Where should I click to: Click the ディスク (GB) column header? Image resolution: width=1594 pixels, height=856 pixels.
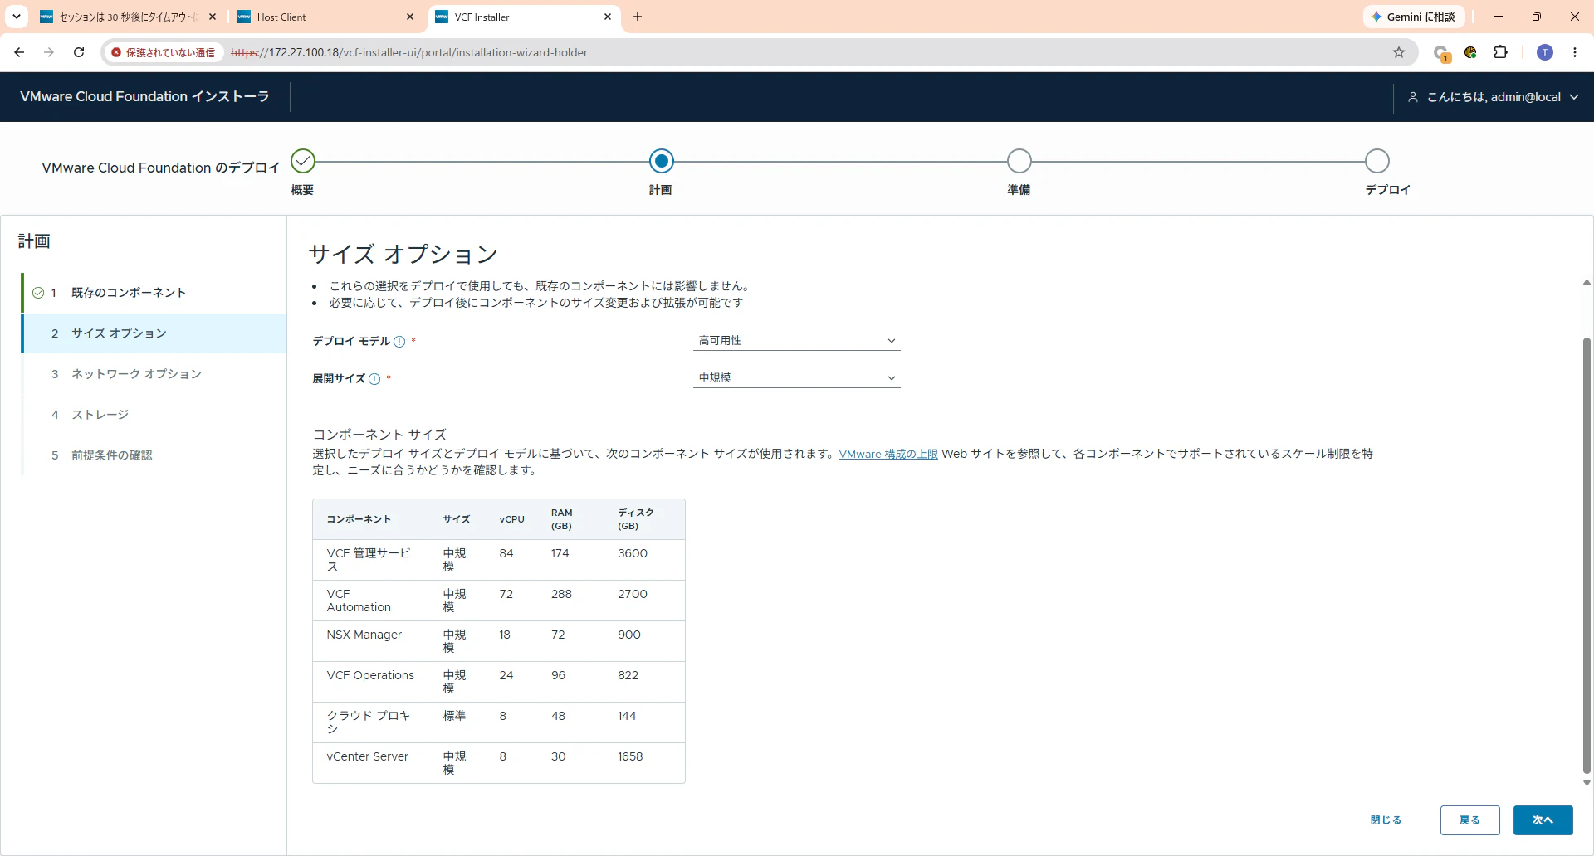636,519
